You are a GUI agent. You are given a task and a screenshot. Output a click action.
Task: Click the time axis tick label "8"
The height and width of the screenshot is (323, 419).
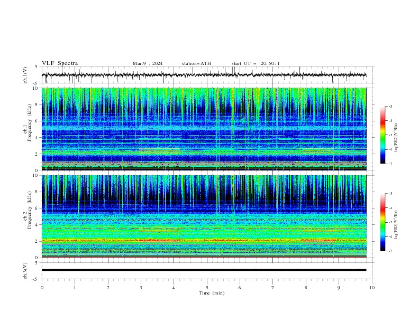(306, 288)
